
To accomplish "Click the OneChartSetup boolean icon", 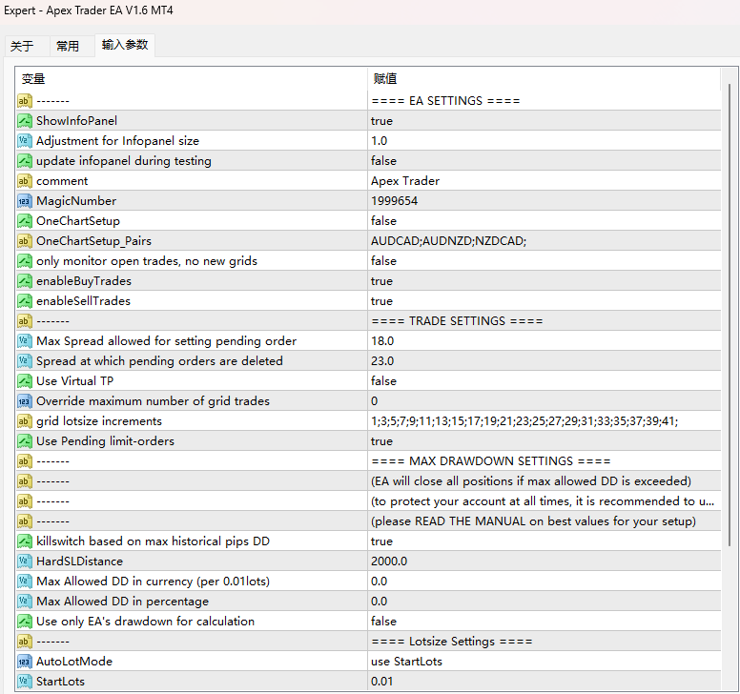I will pyautogui.click(x=25, y=221).
